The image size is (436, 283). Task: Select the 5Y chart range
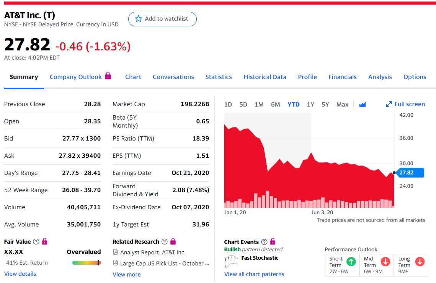point(325,105)
